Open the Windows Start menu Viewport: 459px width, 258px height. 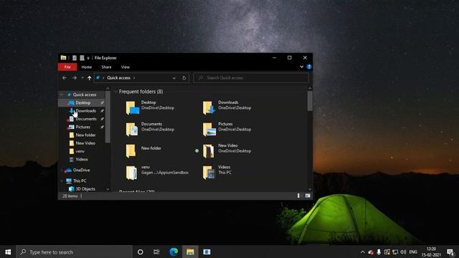click(8, 252)
